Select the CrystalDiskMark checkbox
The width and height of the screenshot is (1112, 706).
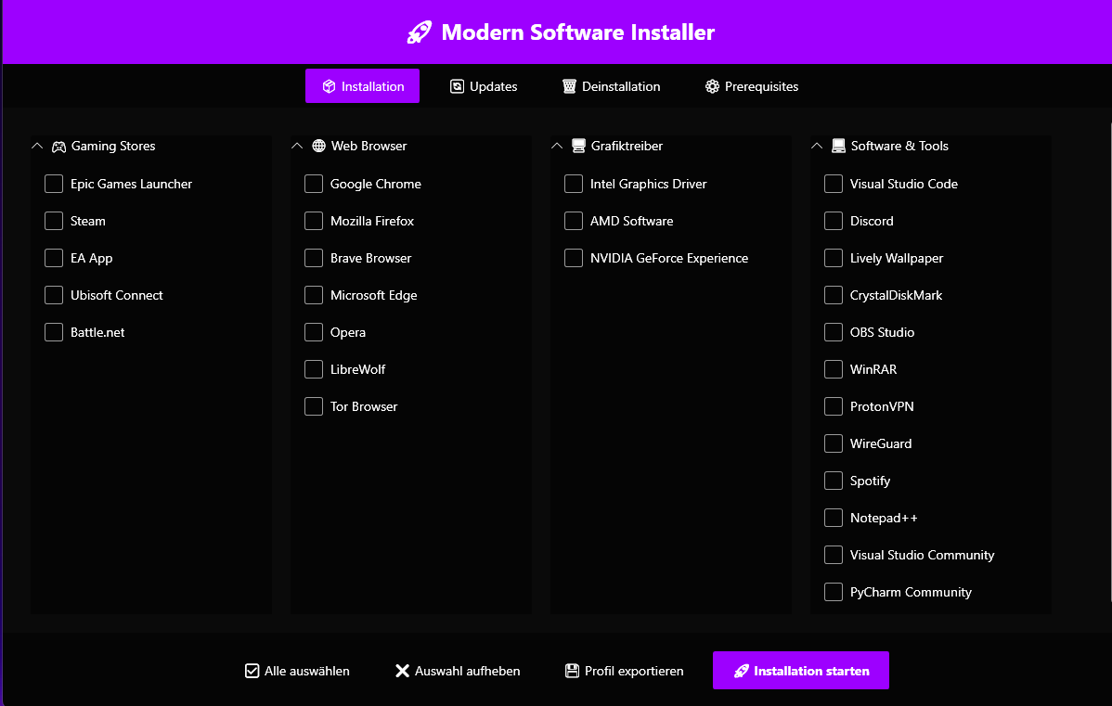[x=834, y=295]
